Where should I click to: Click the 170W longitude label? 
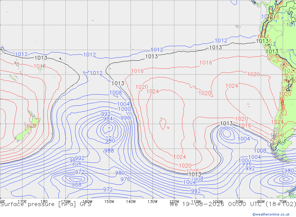pyautogui.click(x=66, y=202)
